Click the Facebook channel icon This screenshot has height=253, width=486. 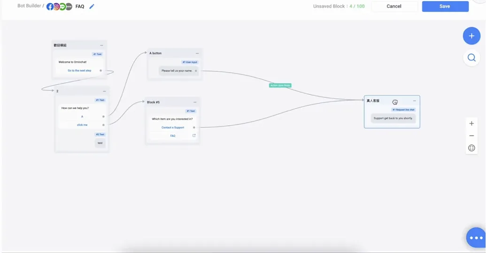pos(50,7)
